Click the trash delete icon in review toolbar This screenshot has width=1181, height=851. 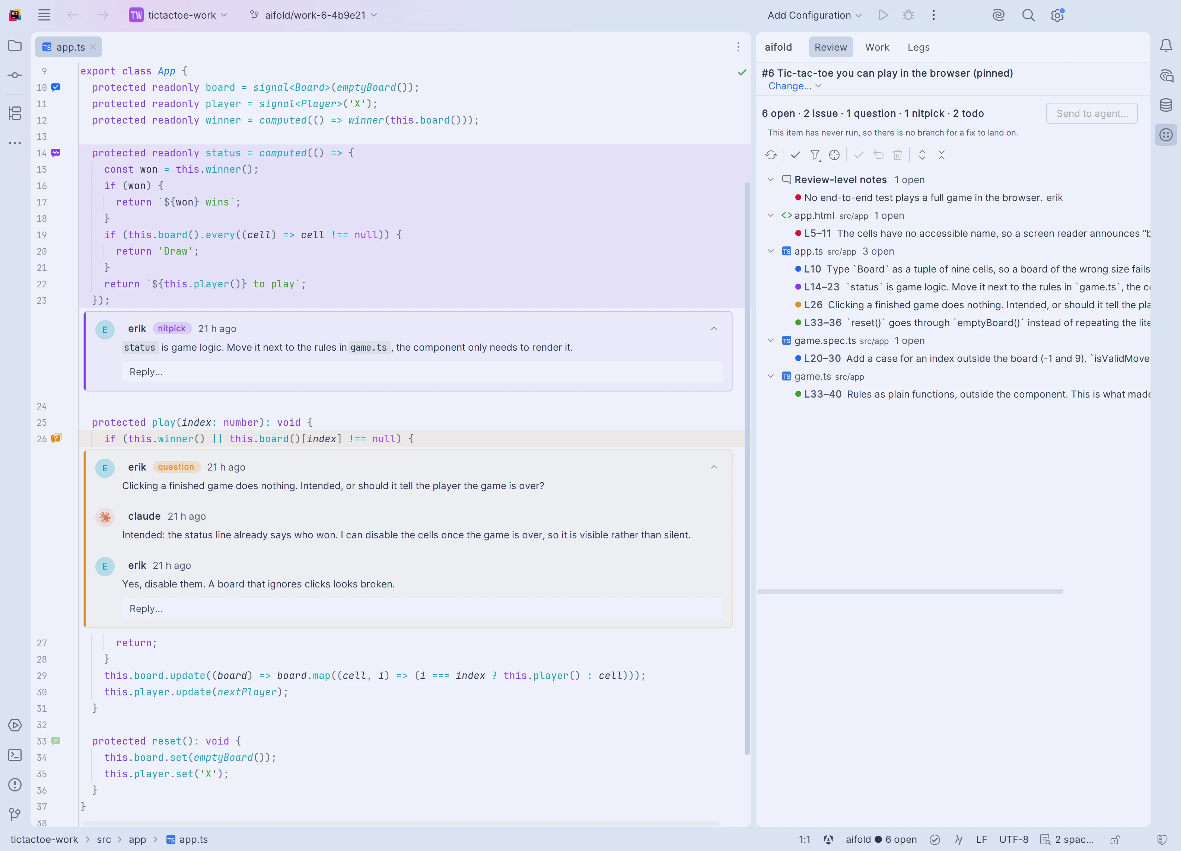tap(898, 155)
